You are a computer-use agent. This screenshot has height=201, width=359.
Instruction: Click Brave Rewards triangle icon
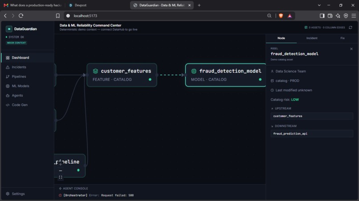click(x=290, y=16)
